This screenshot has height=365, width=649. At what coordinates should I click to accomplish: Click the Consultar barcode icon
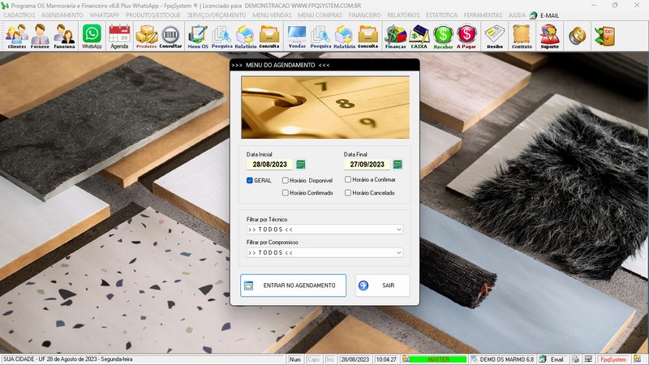tap(170, 36)
